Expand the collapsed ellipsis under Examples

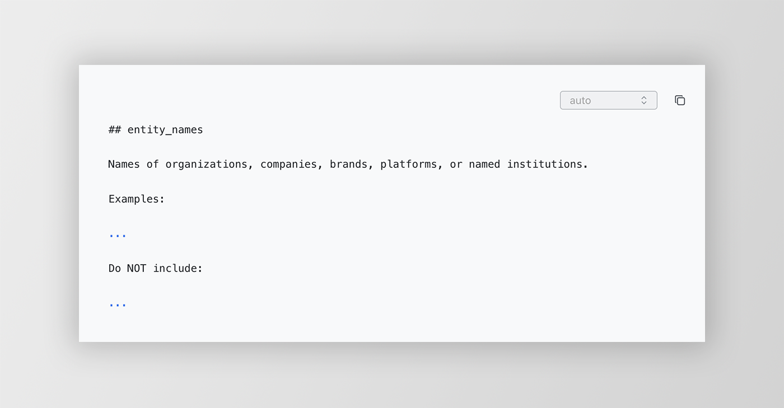[x=118, y=234]
